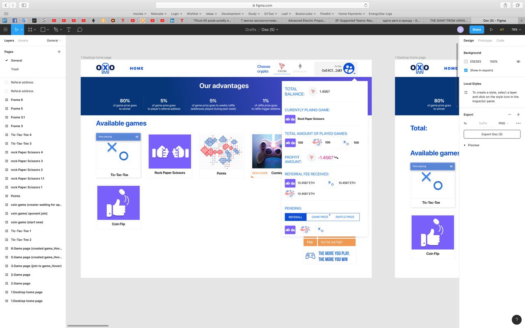Click the user avatar V
Image resolution: width=525 pixels, height=328 pixels.
460,30
